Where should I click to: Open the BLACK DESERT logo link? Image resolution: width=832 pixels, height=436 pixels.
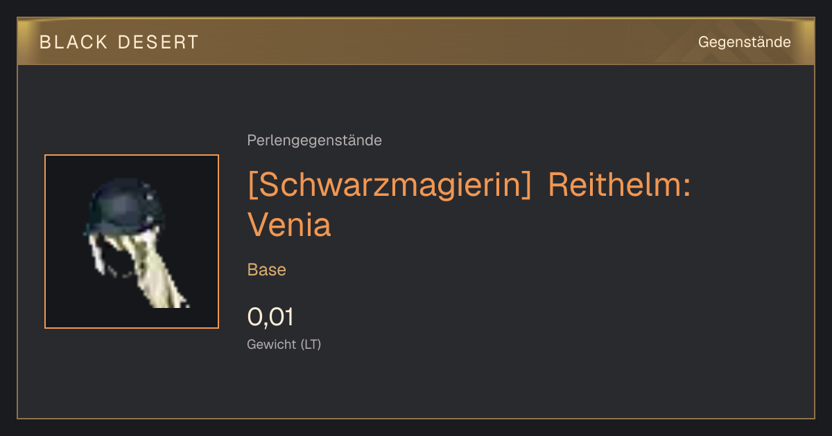click(x=119, y=42)
